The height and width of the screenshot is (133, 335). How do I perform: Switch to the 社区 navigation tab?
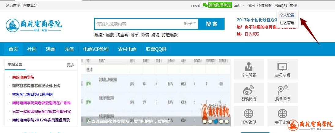[x=32, y=49]
